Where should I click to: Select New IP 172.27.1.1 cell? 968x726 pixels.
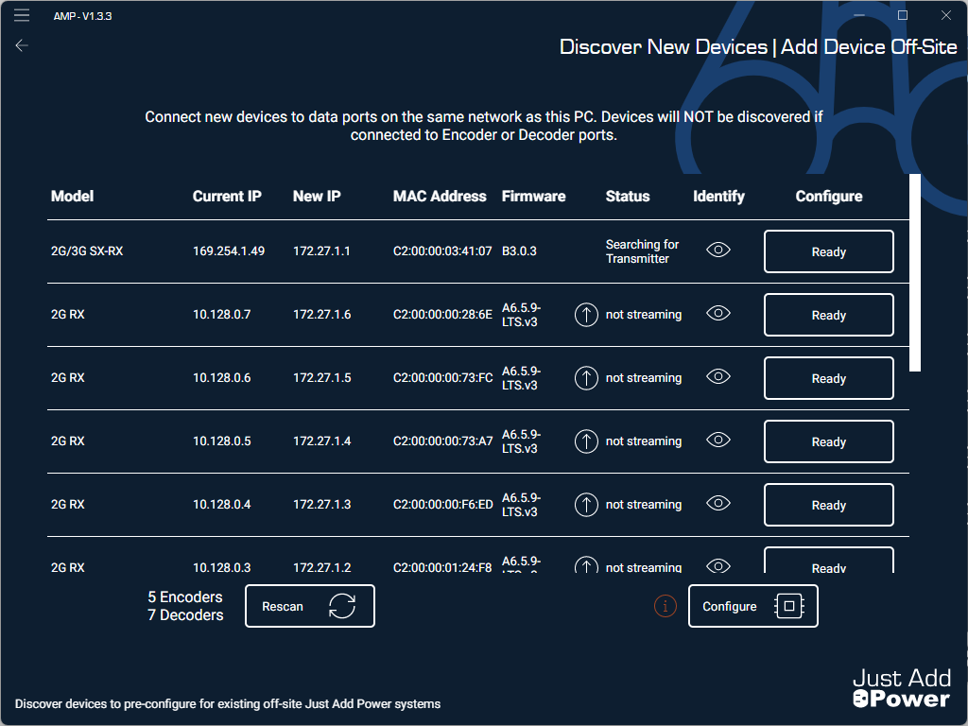pos(321,251)
